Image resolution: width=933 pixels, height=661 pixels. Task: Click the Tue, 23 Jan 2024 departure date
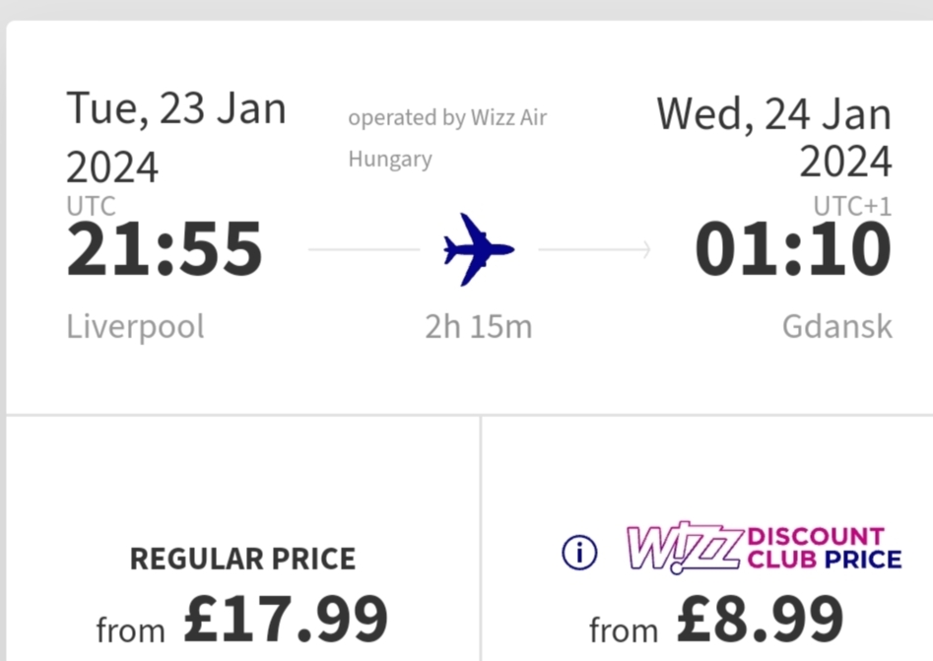(x=176, y=137)
